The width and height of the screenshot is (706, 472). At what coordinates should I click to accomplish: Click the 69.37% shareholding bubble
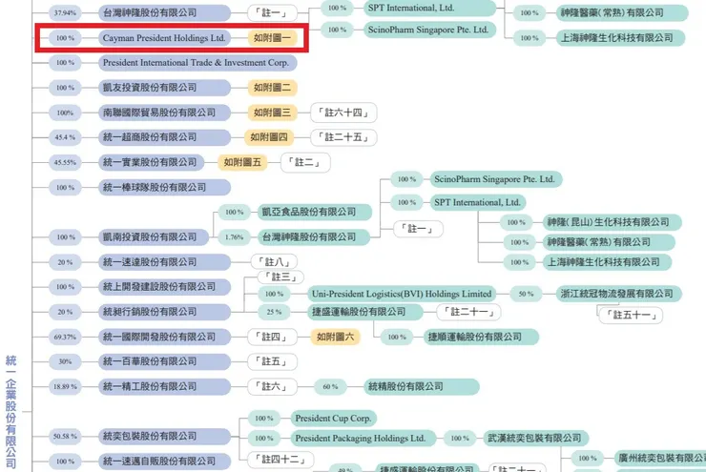[x=65, y=337]
